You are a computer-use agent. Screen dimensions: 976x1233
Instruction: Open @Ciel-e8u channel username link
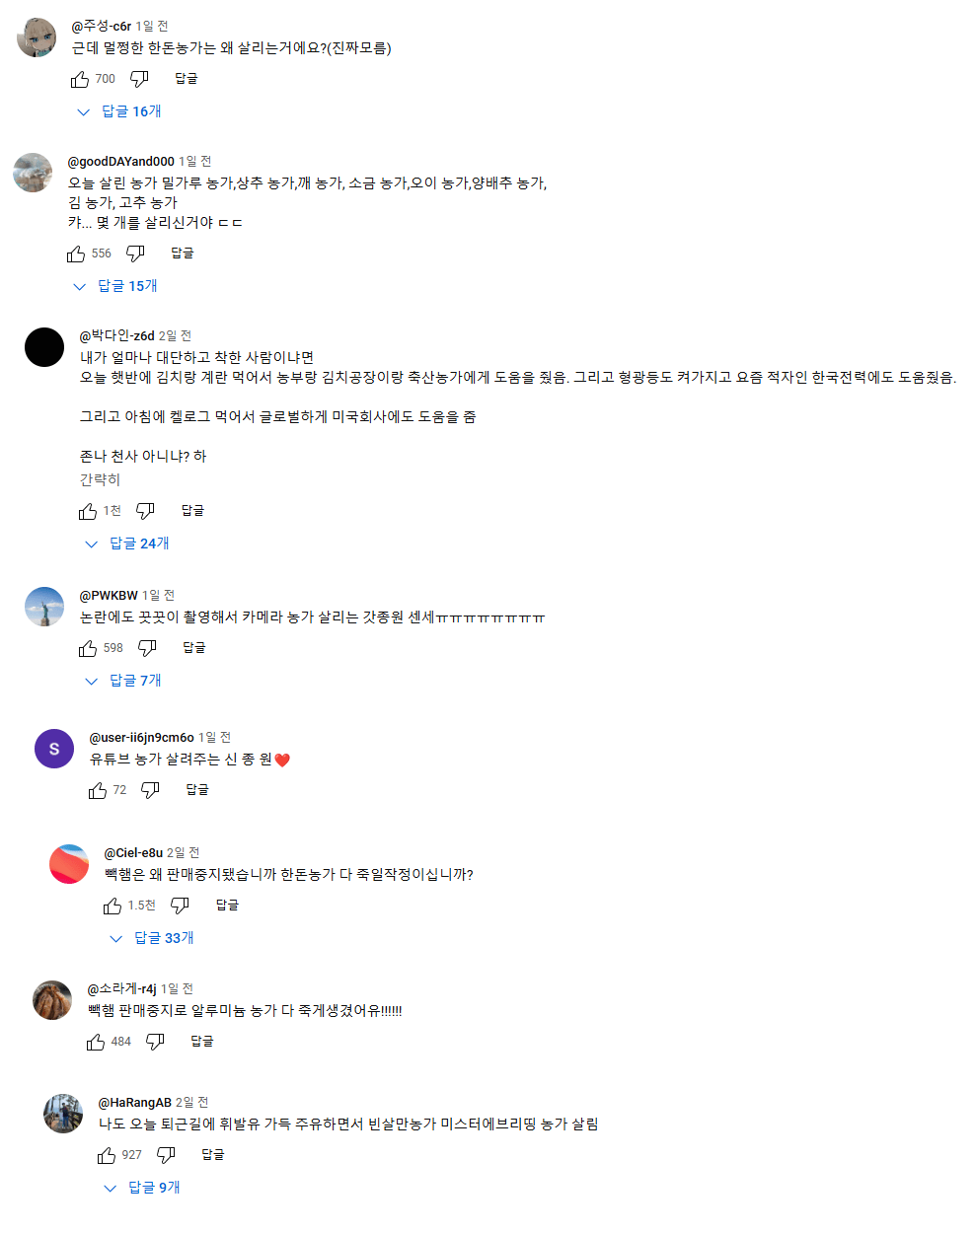[133, 852]
